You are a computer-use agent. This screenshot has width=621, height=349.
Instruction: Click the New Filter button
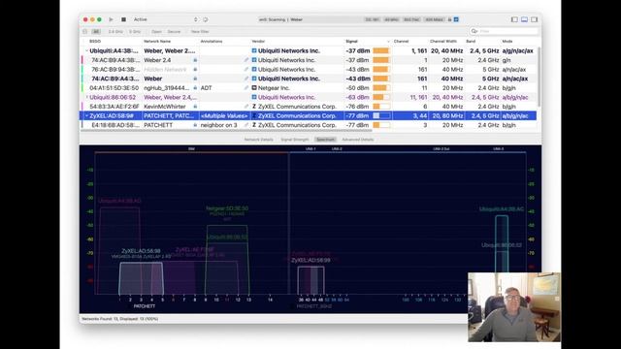click(x=200, y=32)
